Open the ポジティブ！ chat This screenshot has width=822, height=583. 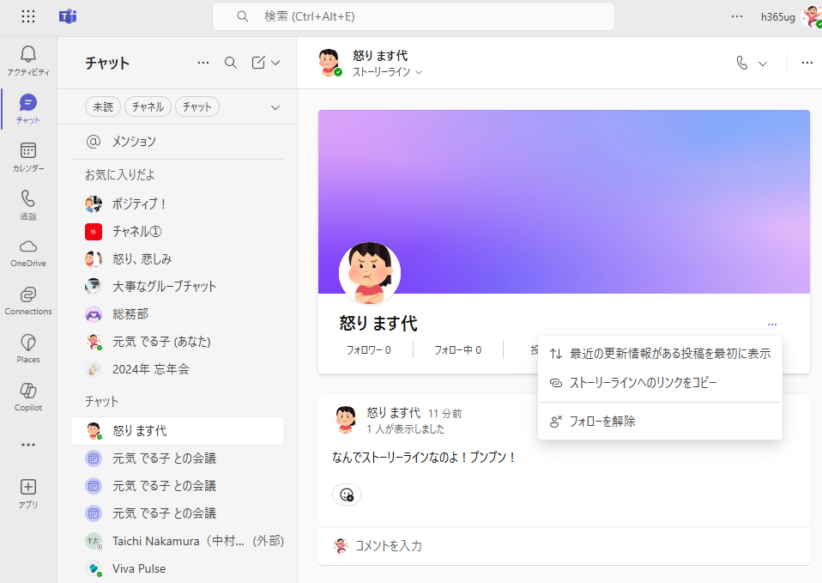pos(178,203)
